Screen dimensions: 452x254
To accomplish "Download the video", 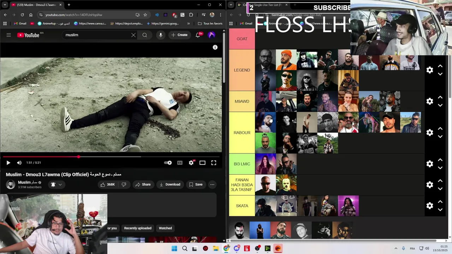I will click(170, 185).
